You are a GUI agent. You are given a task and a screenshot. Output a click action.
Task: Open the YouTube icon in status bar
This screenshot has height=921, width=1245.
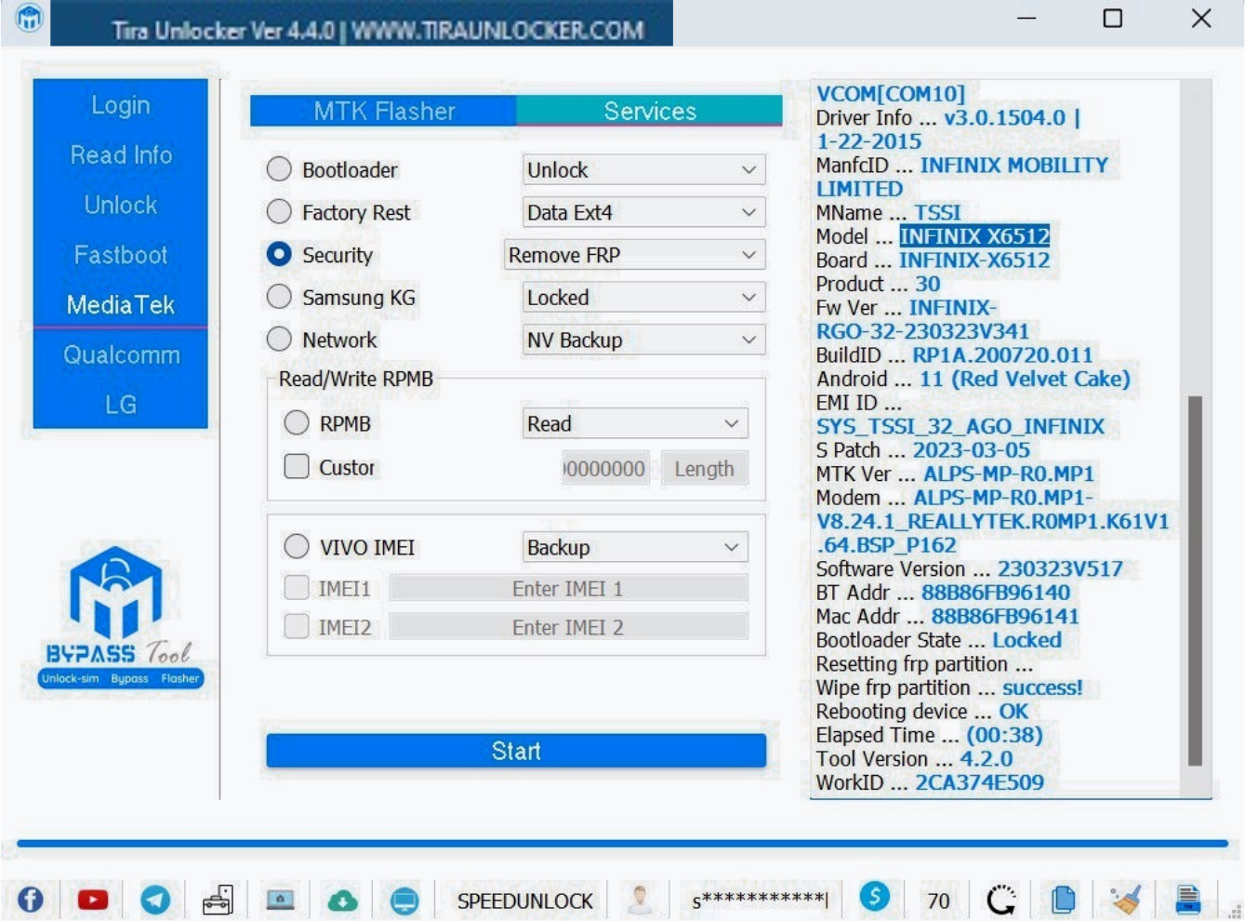tap(93, 900)
